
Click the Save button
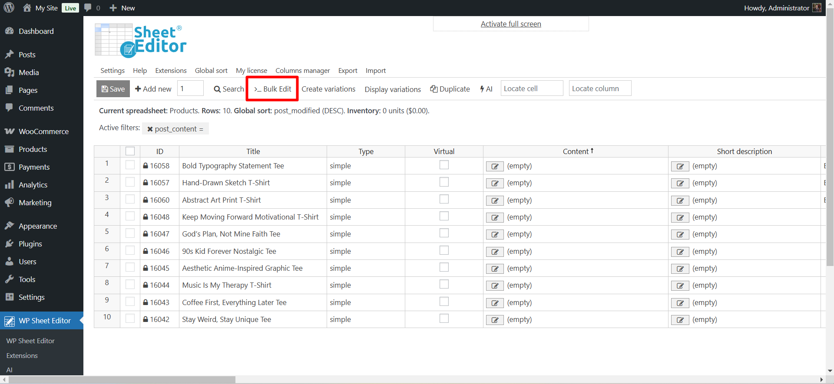click(x=113, y=89)
